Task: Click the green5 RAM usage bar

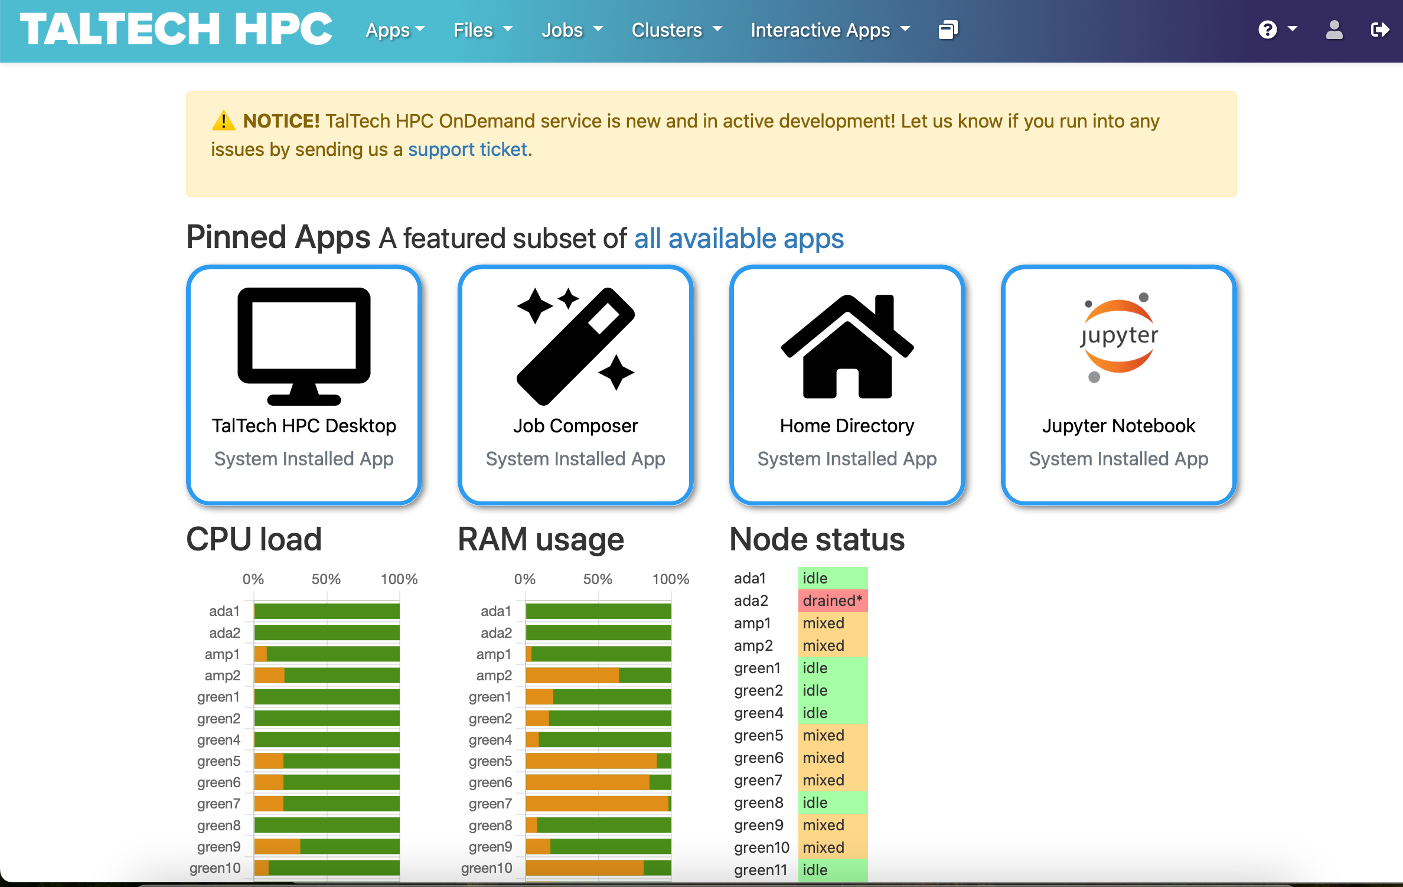Action: pyautogui.click(x=598, y=761)
